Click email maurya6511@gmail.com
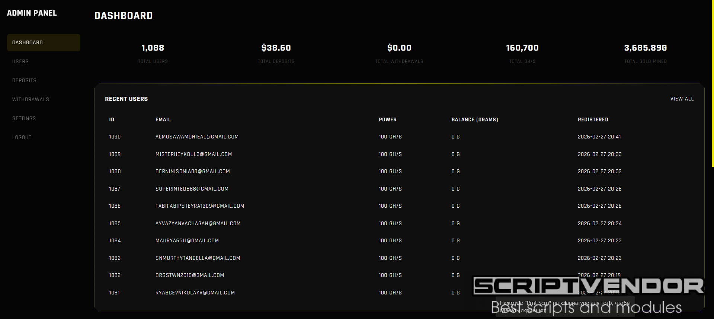This screenshot has width=714, height=319. [x=187, y=240]
